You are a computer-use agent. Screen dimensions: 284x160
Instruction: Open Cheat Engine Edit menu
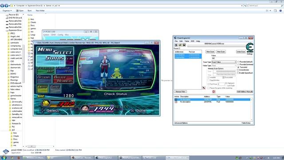click(181, 41)
